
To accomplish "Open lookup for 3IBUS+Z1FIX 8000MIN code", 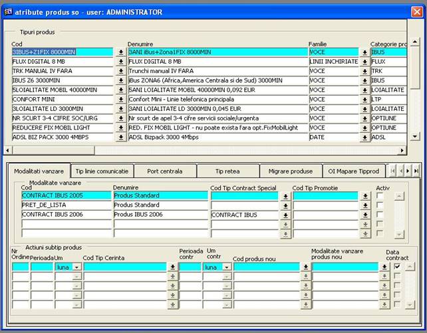I will (x=121, y=52).
